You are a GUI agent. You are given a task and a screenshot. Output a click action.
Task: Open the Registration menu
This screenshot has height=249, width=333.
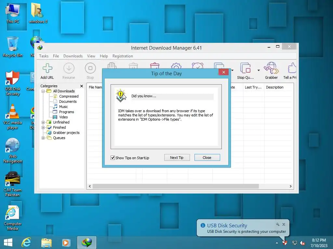click(x=123, y=56)
